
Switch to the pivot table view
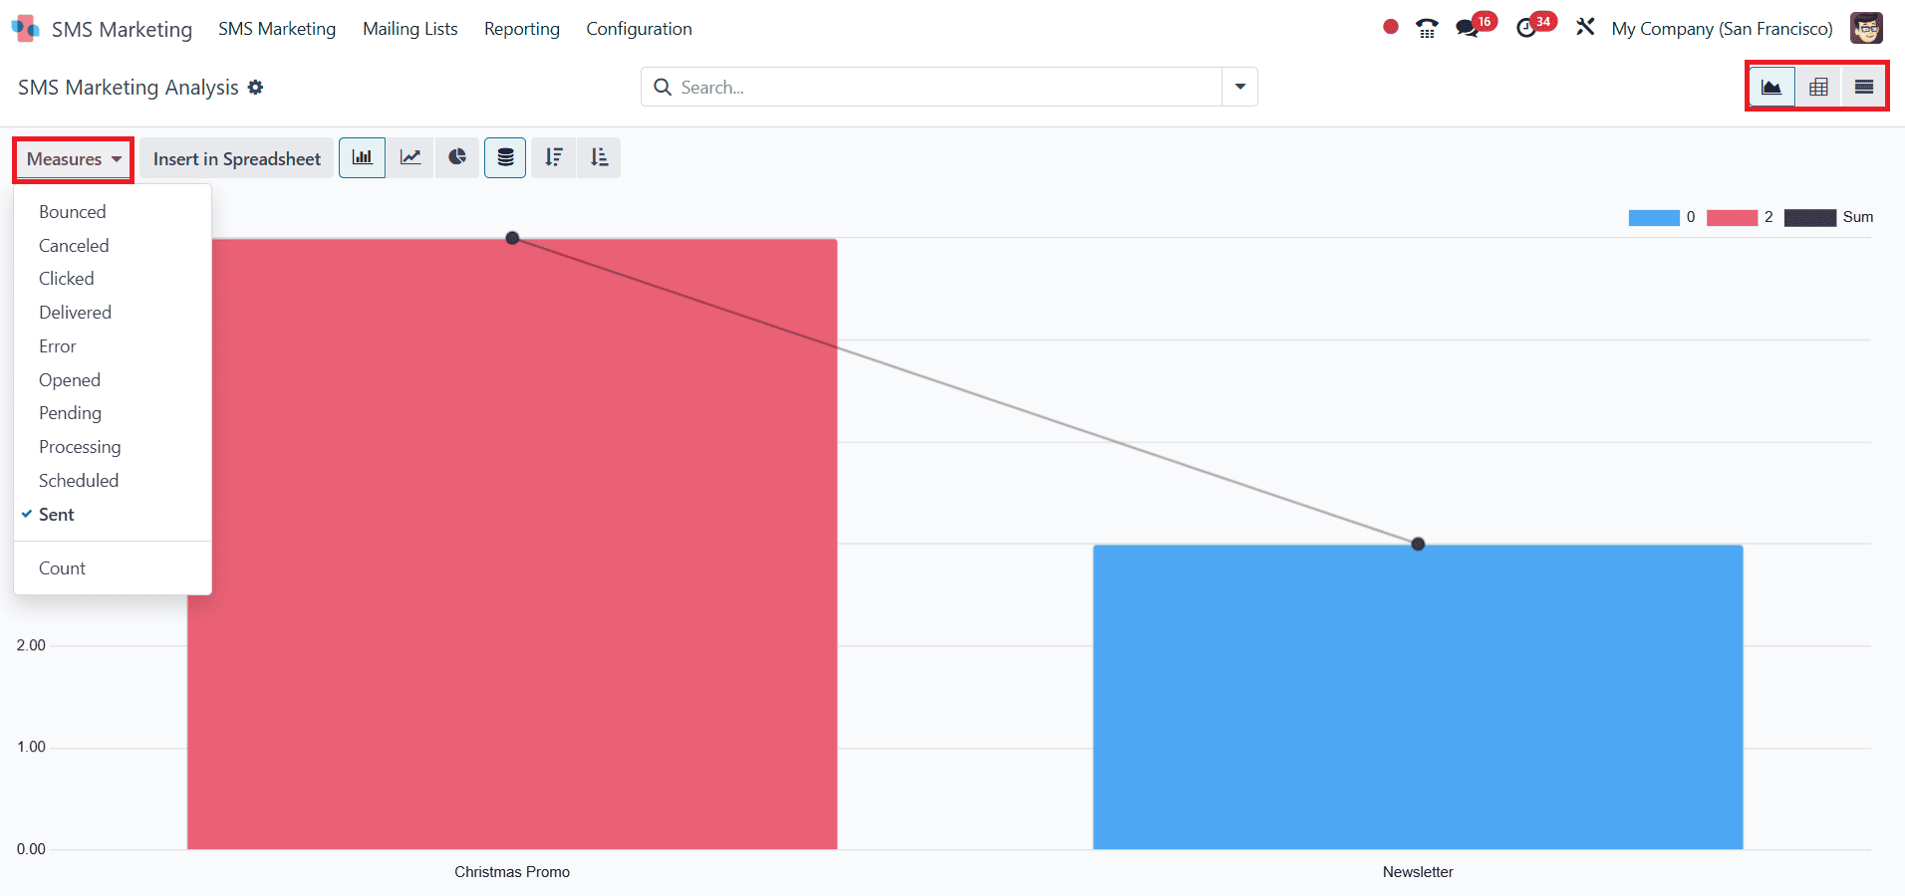(x=1818, y=87)
